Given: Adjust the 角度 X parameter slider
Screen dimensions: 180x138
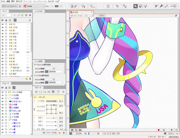Looking at the screenshot, I should [51, 118].
